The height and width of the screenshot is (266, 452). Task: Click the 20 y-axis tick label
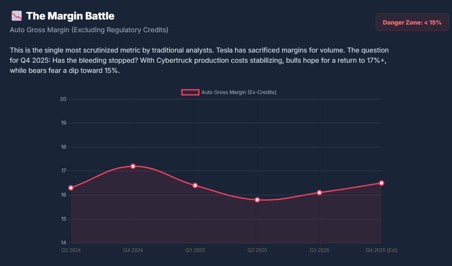click(x=63, y=99)
